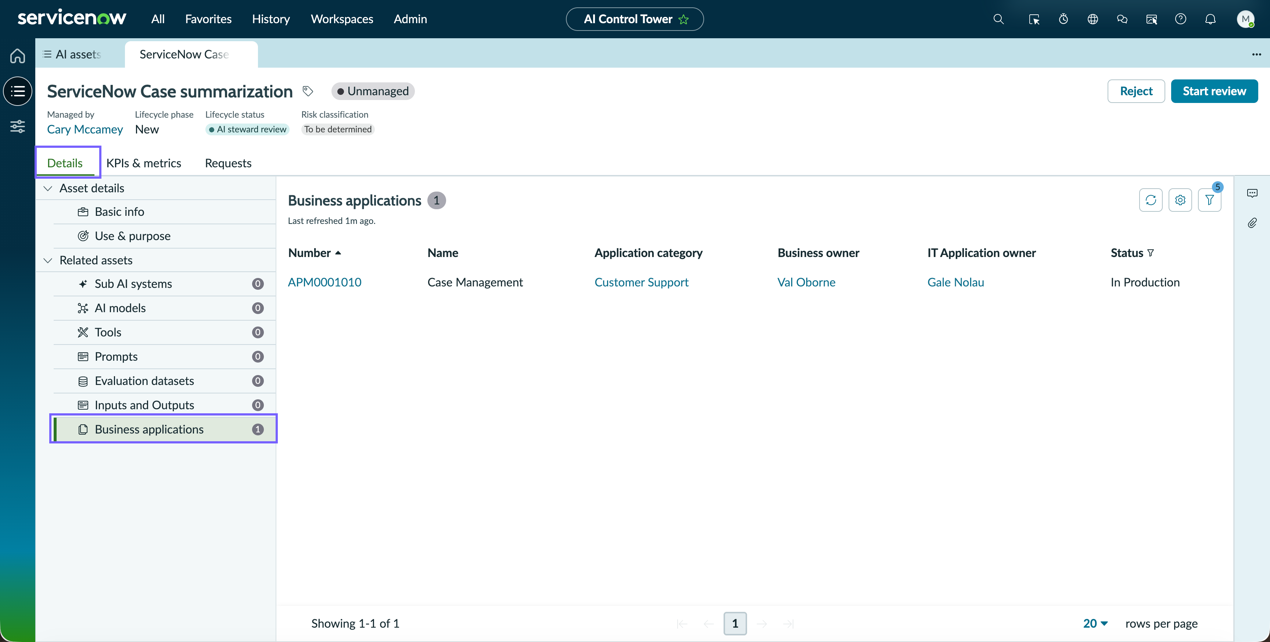Viewport: 1270px width, 642px height.
Task: Click the tag icon beside the asset title
Action: (x=308, y=91)
